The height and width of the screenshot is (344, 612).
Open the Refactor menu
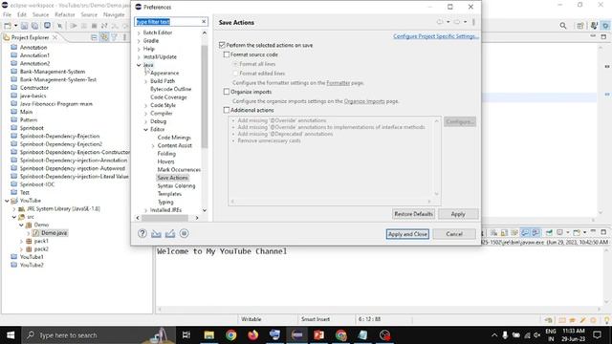(x=64, y=15)
